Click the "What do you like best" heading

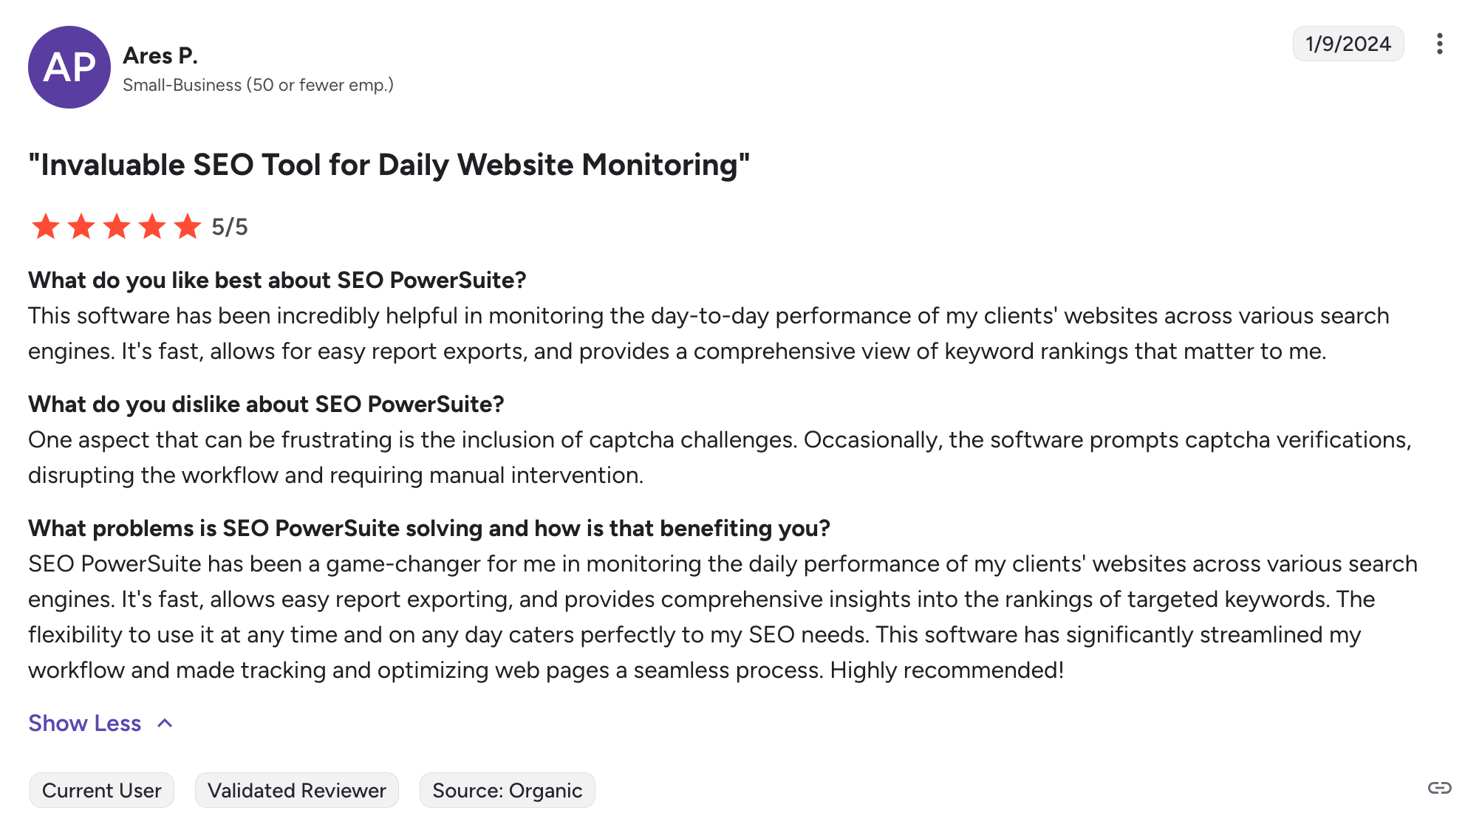pyautogui.click(x=277, y=280)
